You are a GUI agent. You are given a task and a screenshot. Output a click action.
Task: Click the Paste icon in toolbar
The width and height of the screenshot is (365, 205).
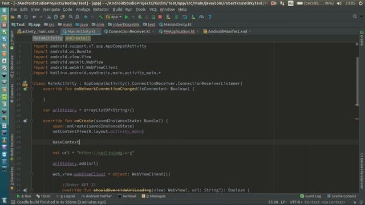pyautogui.click(x=62, y=17)
